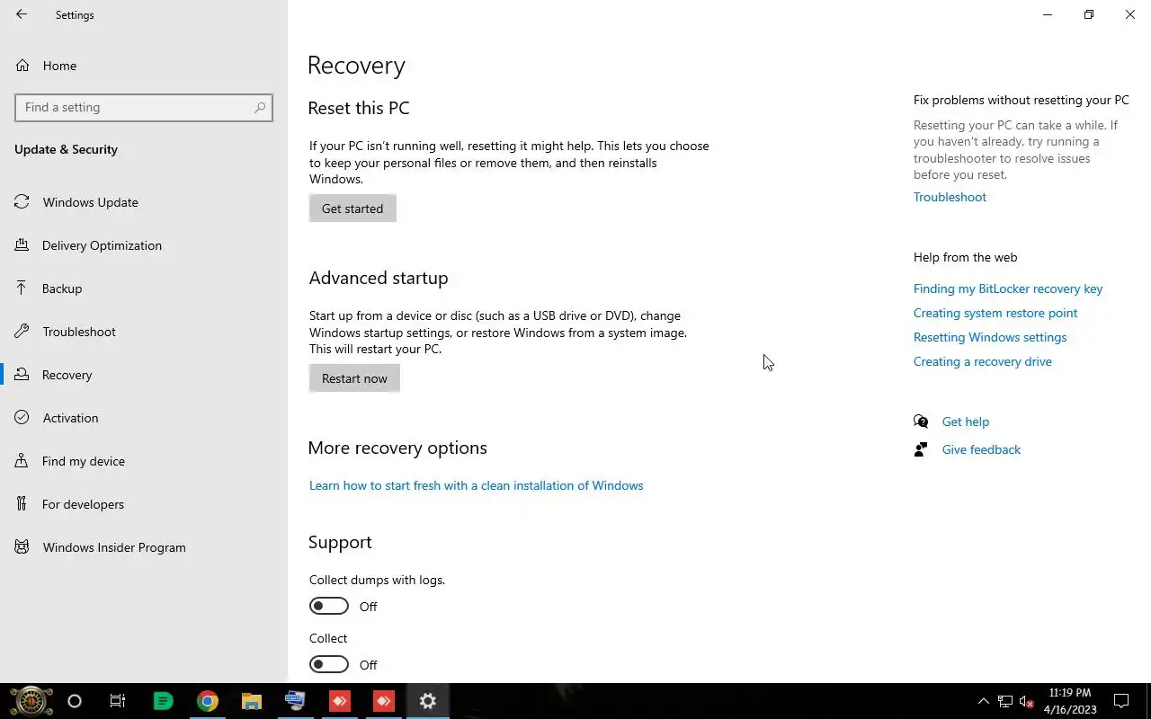Click the taskbar clock showing 11:19 PM

tap(1070, 701)
